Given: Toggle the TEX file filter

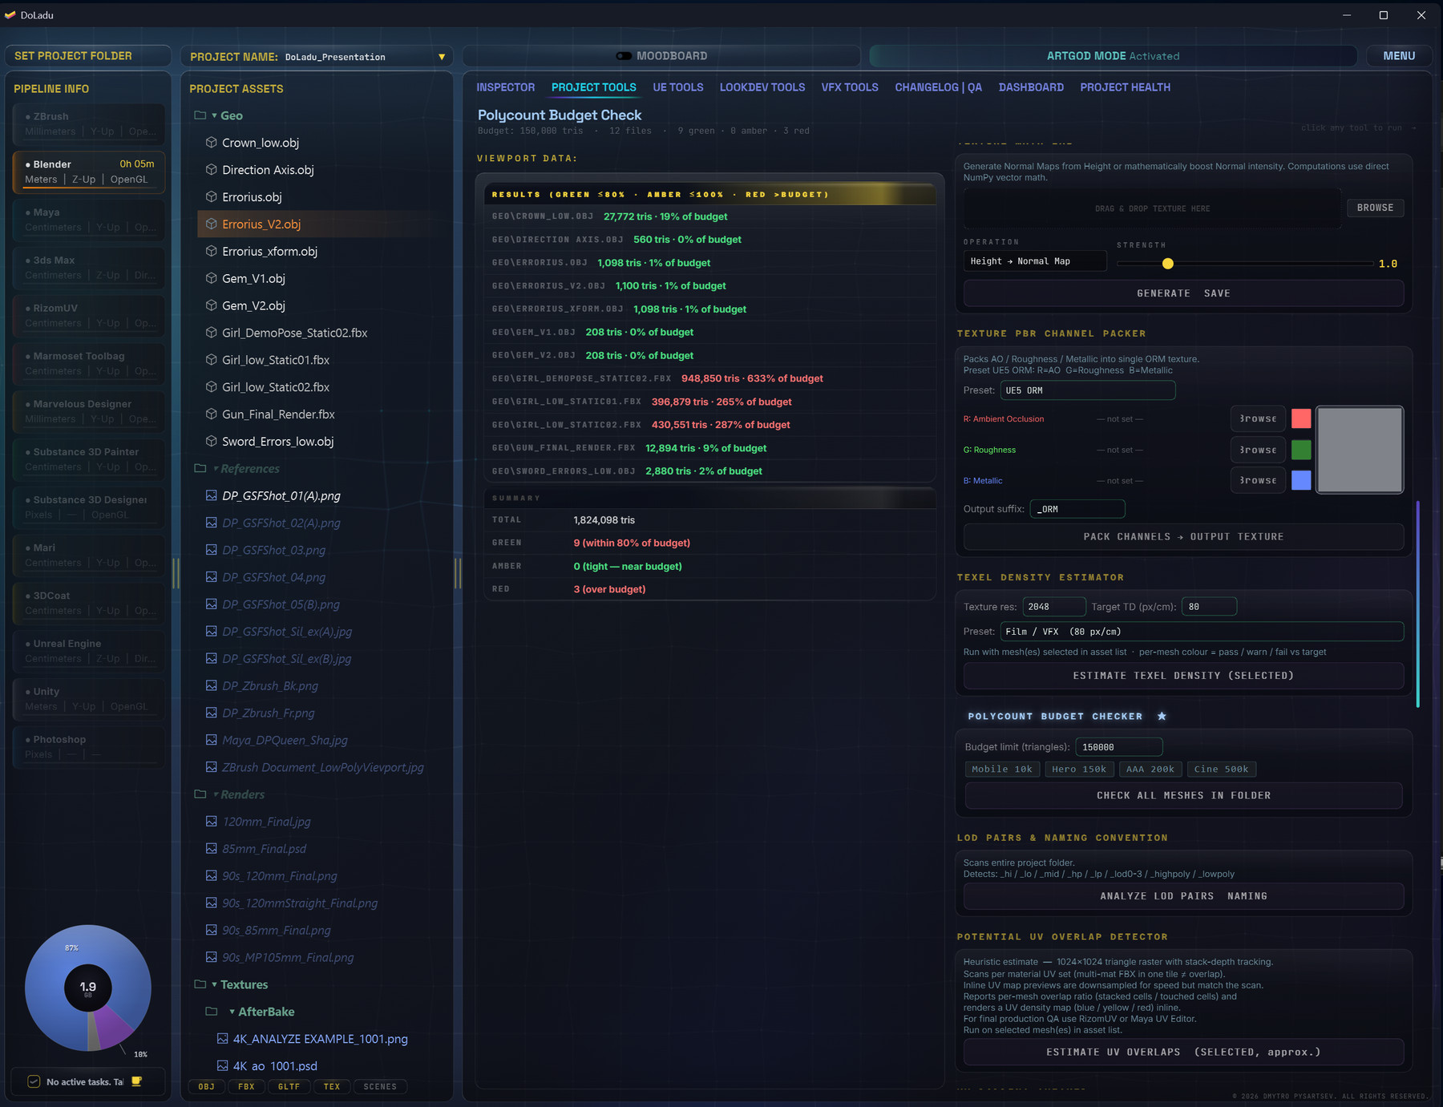Looking at the screenshot, I should pyautogui.click(x=332, y=1087).
